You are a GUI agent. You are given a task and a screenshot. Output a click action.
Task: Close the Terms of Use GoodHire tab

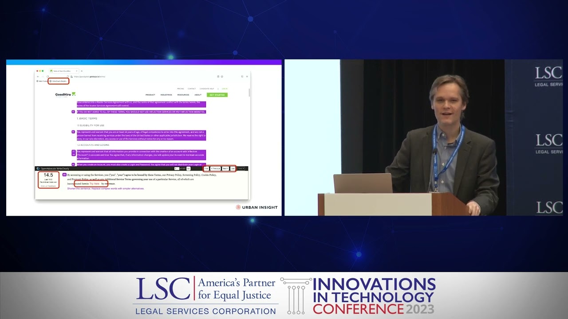pos(77,71)
